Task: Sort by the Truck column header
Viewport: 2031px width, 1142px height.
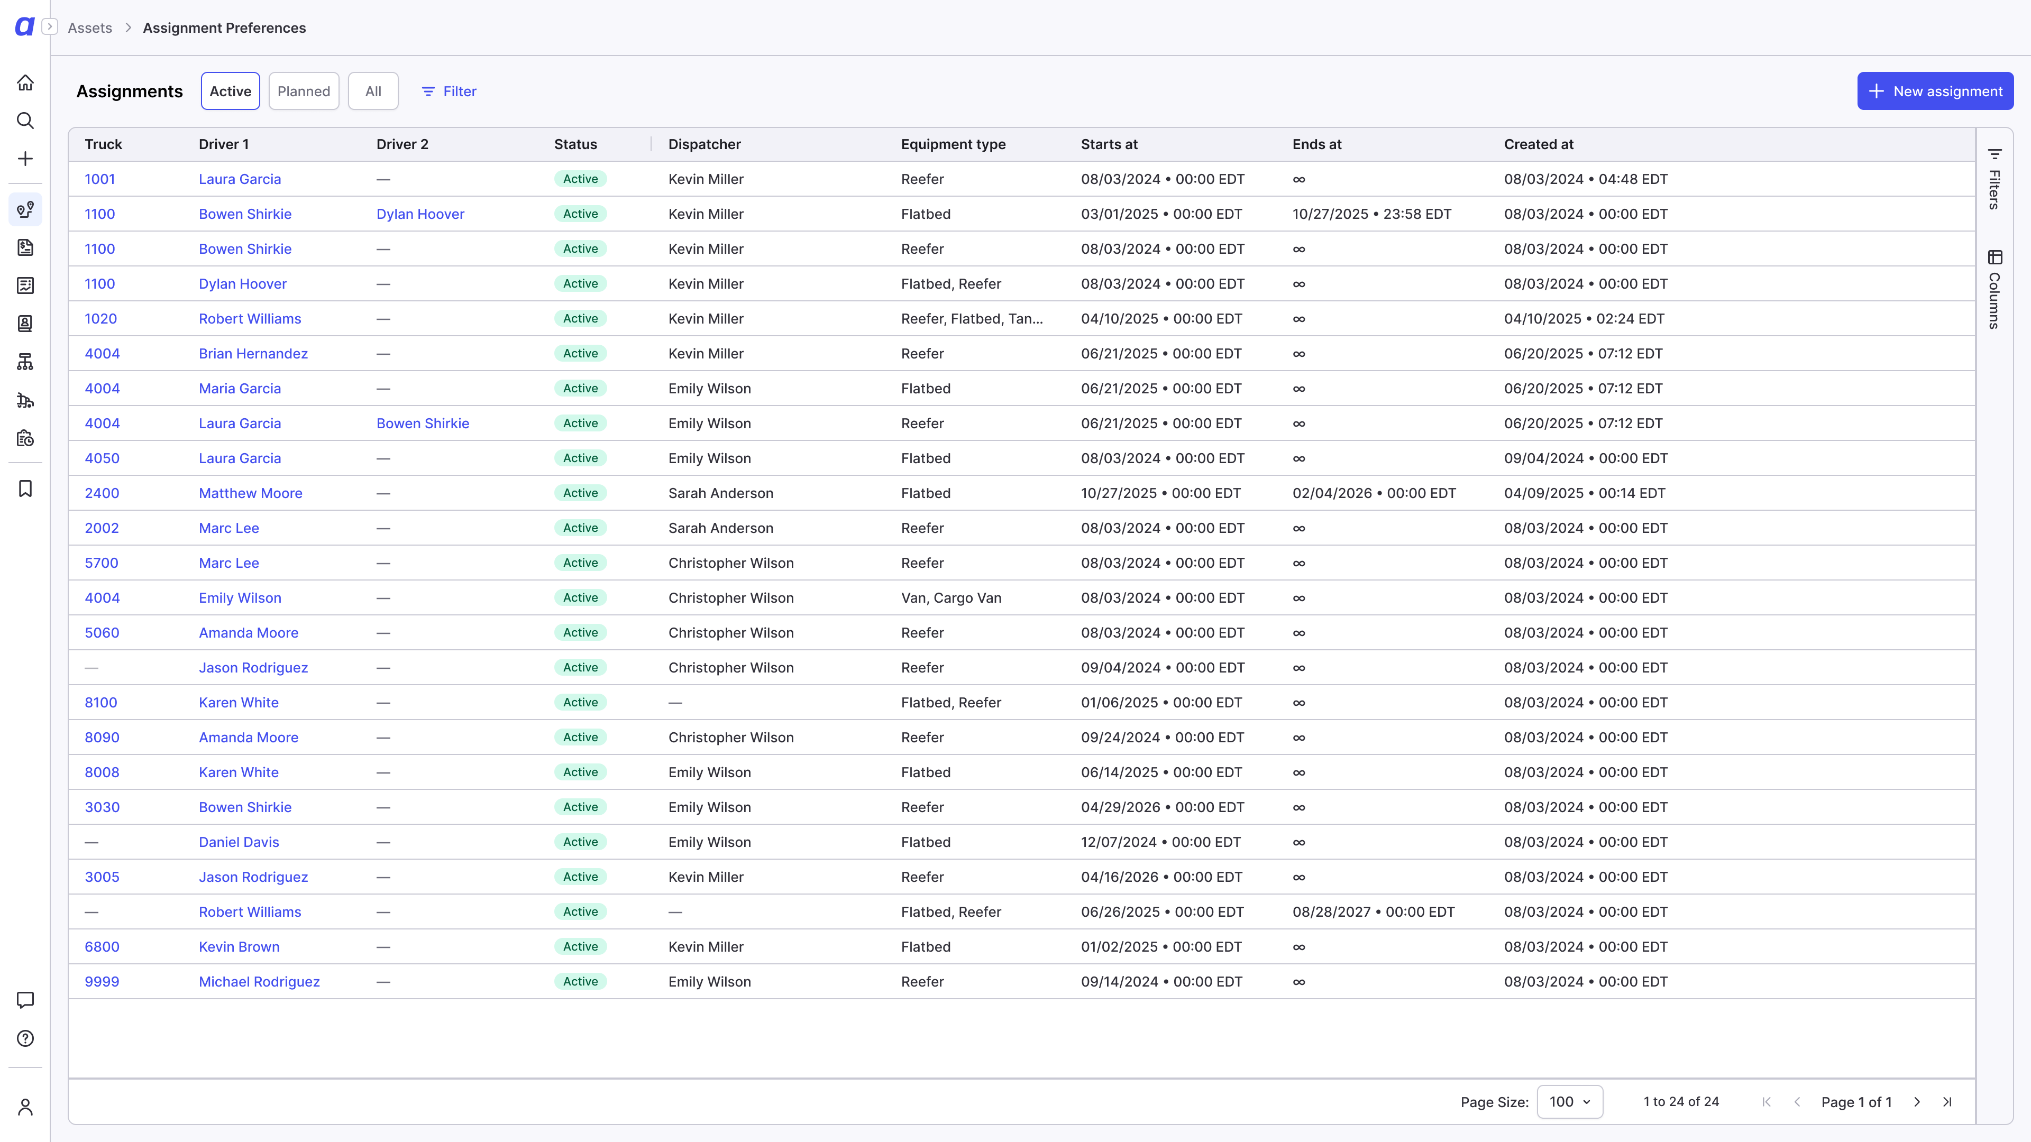Action: coord(103,144)
